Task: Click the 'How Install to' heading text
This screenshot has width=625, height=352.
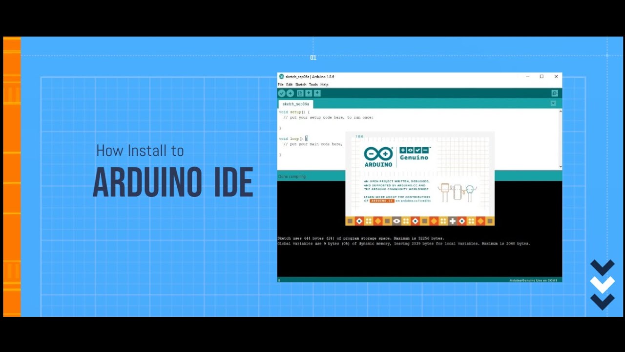Action: (x=140, y=151)
